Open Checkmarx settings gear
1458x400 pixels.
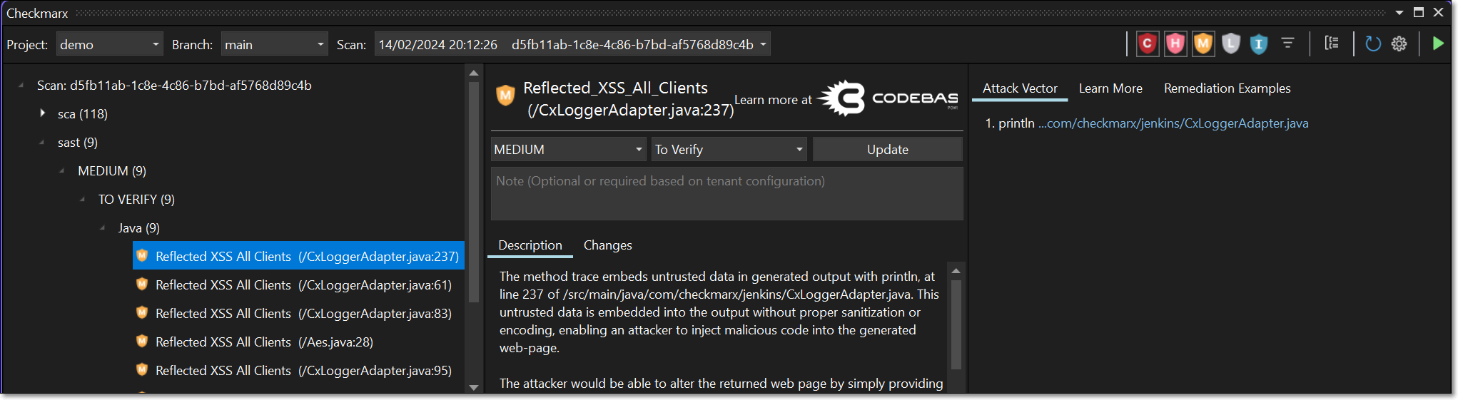1399,44
